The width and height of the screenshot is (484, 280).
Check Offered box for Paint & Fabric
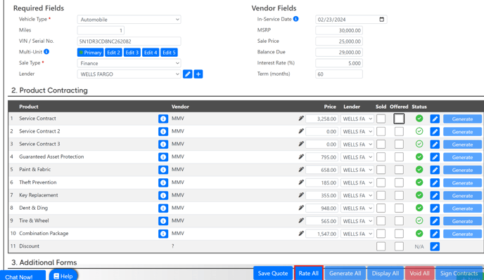[x=399, y=170]
